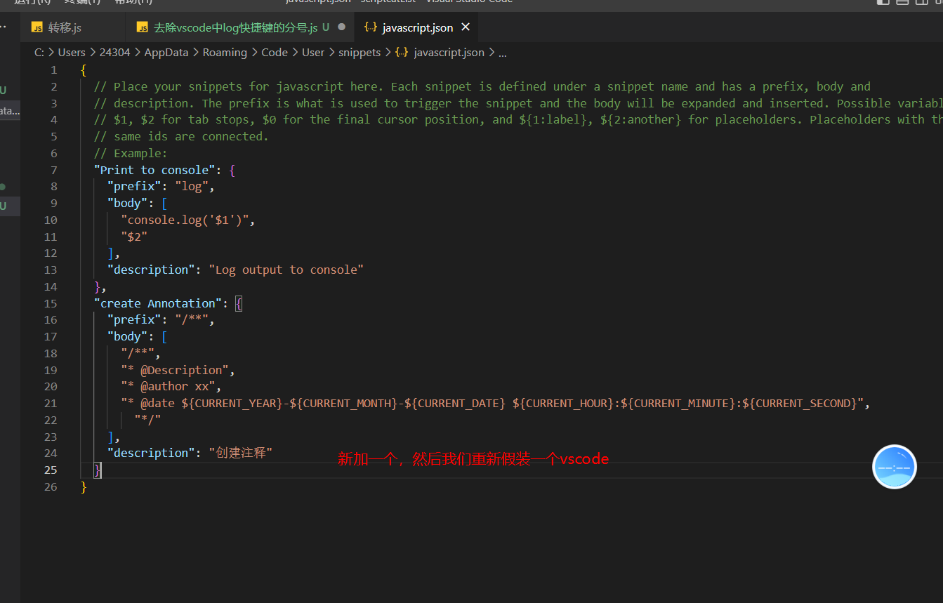Click "description" key on line 13

click(151, 270)
